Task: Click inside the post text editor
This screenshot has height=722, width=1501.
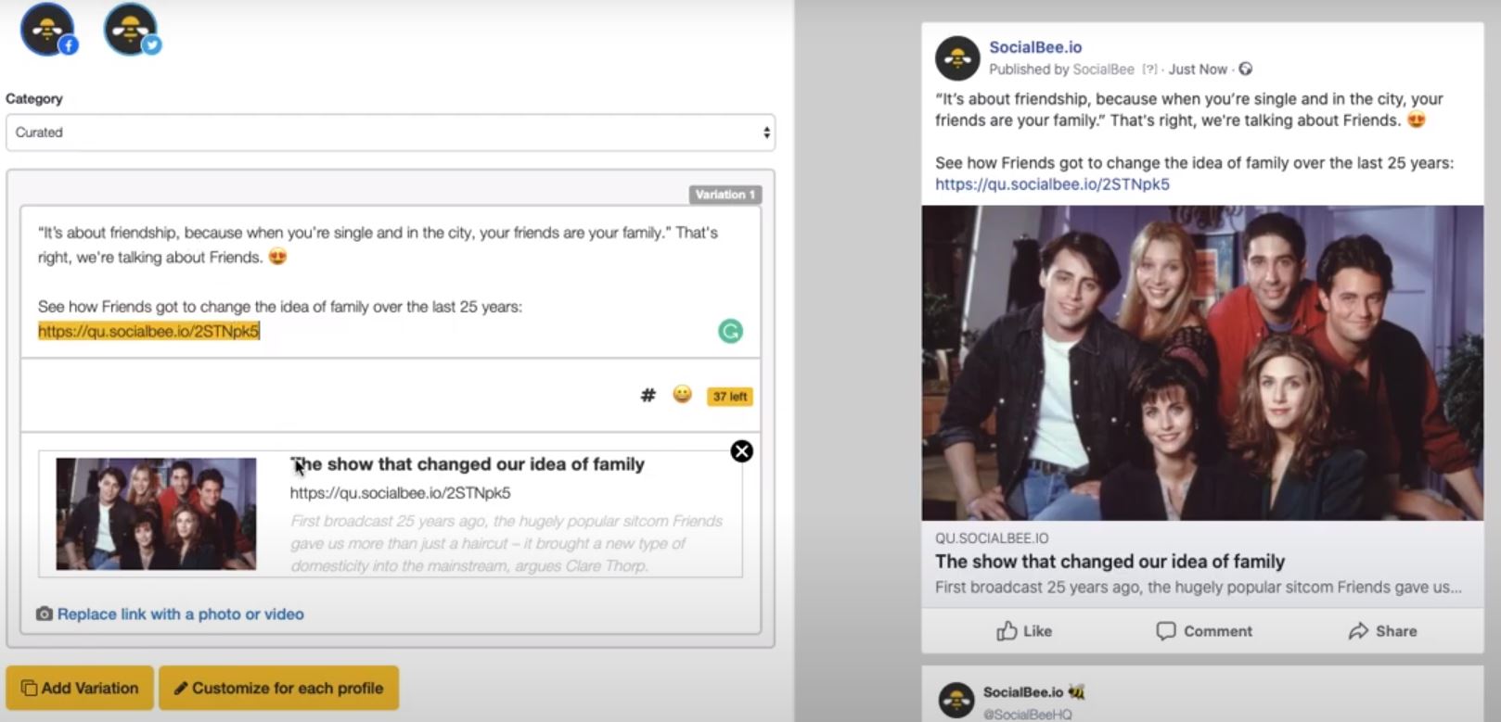Action: point(391,282)
